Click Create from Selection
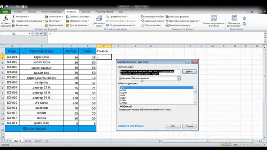267x150 pixels. tap(121, 25)
